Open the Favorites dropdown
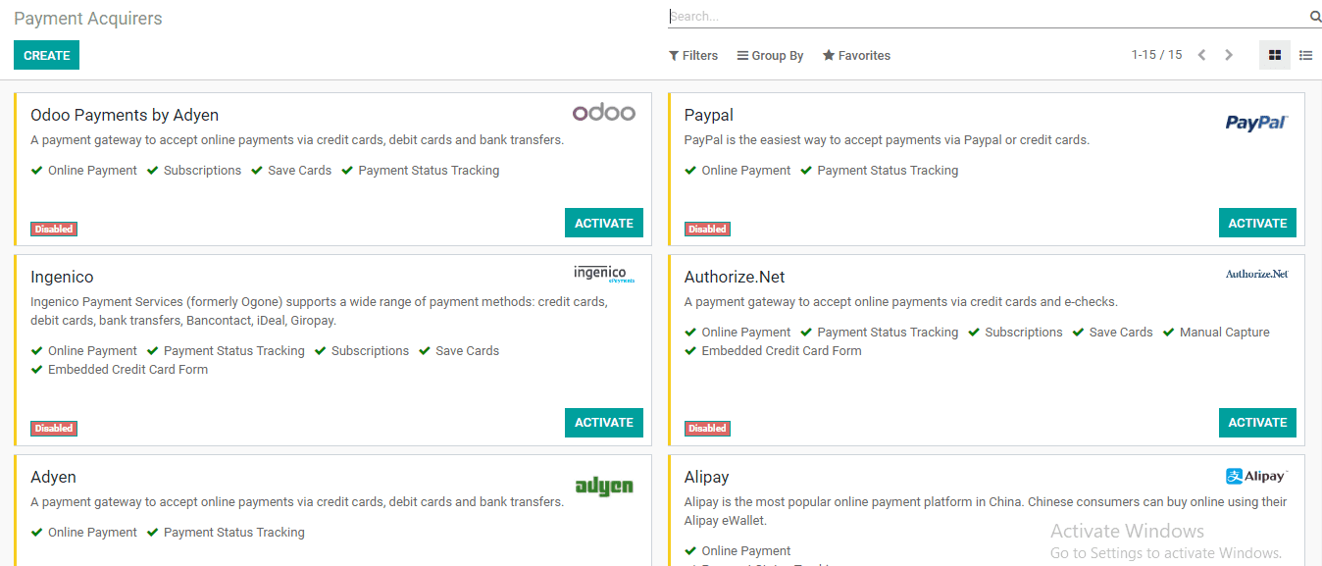 tap(856, 56)
